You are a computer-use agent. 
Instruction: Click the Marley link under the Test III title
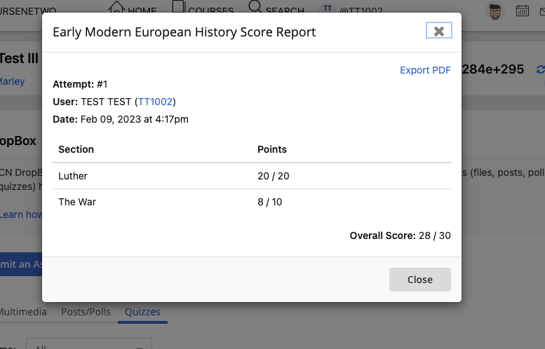tap(12, 81)
